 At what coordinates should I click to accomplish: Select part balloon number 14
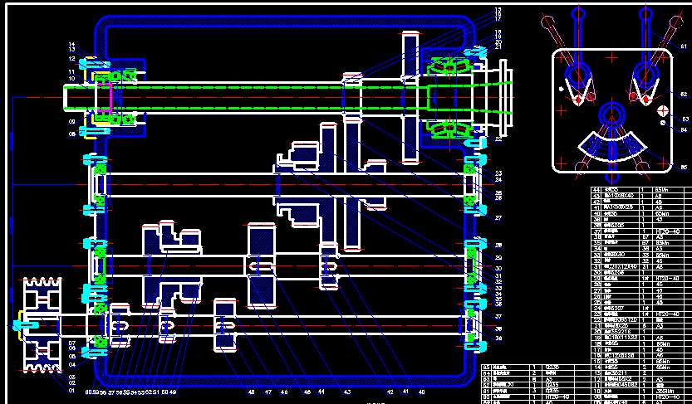(72, 45)
